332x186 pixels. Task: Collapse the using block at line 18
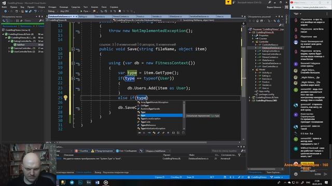pos(73,63)
